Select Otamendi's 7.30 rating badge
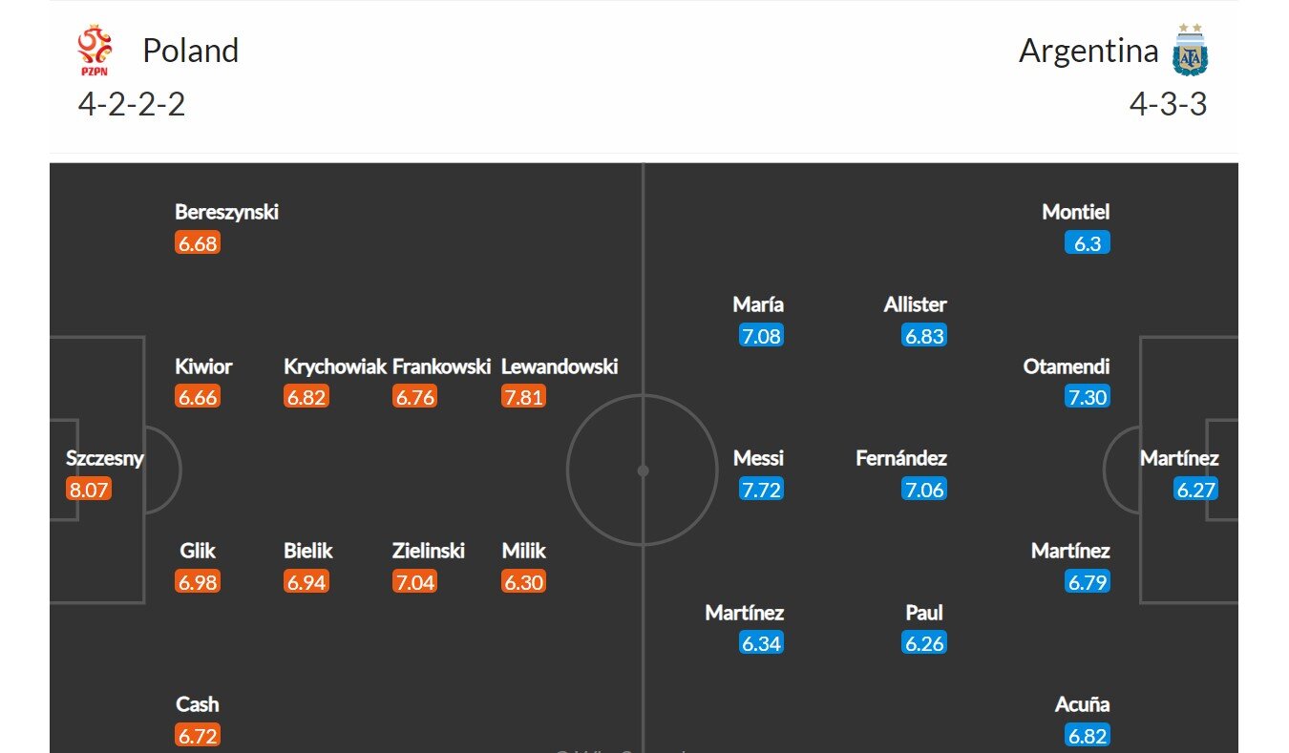Viewport: 1289px width, 753px height. (1088, 397)
